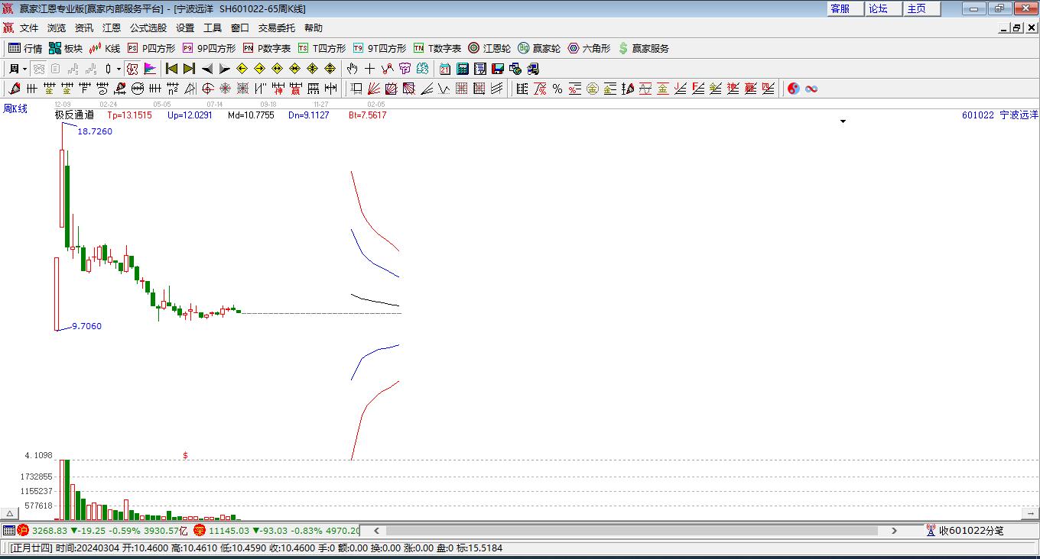The image size is (1040, 559).
Task: Open the 交易委托 menu
Action: 277,27
